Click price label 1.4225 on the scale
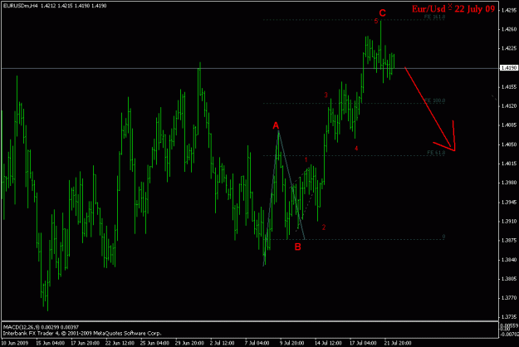The height and width of the screenshot is (347, 519). 509,48
